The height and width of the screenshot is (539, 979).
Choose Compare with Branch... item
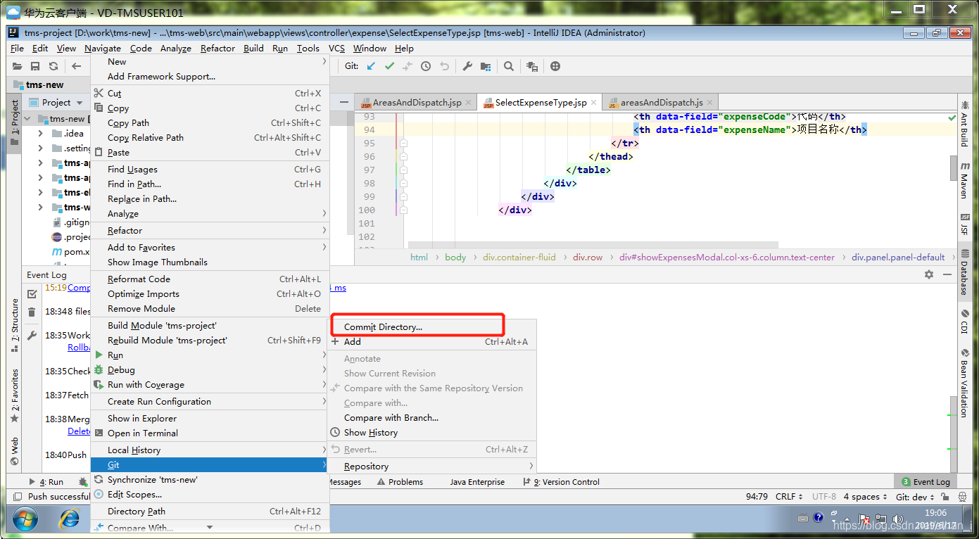(432, 418)
